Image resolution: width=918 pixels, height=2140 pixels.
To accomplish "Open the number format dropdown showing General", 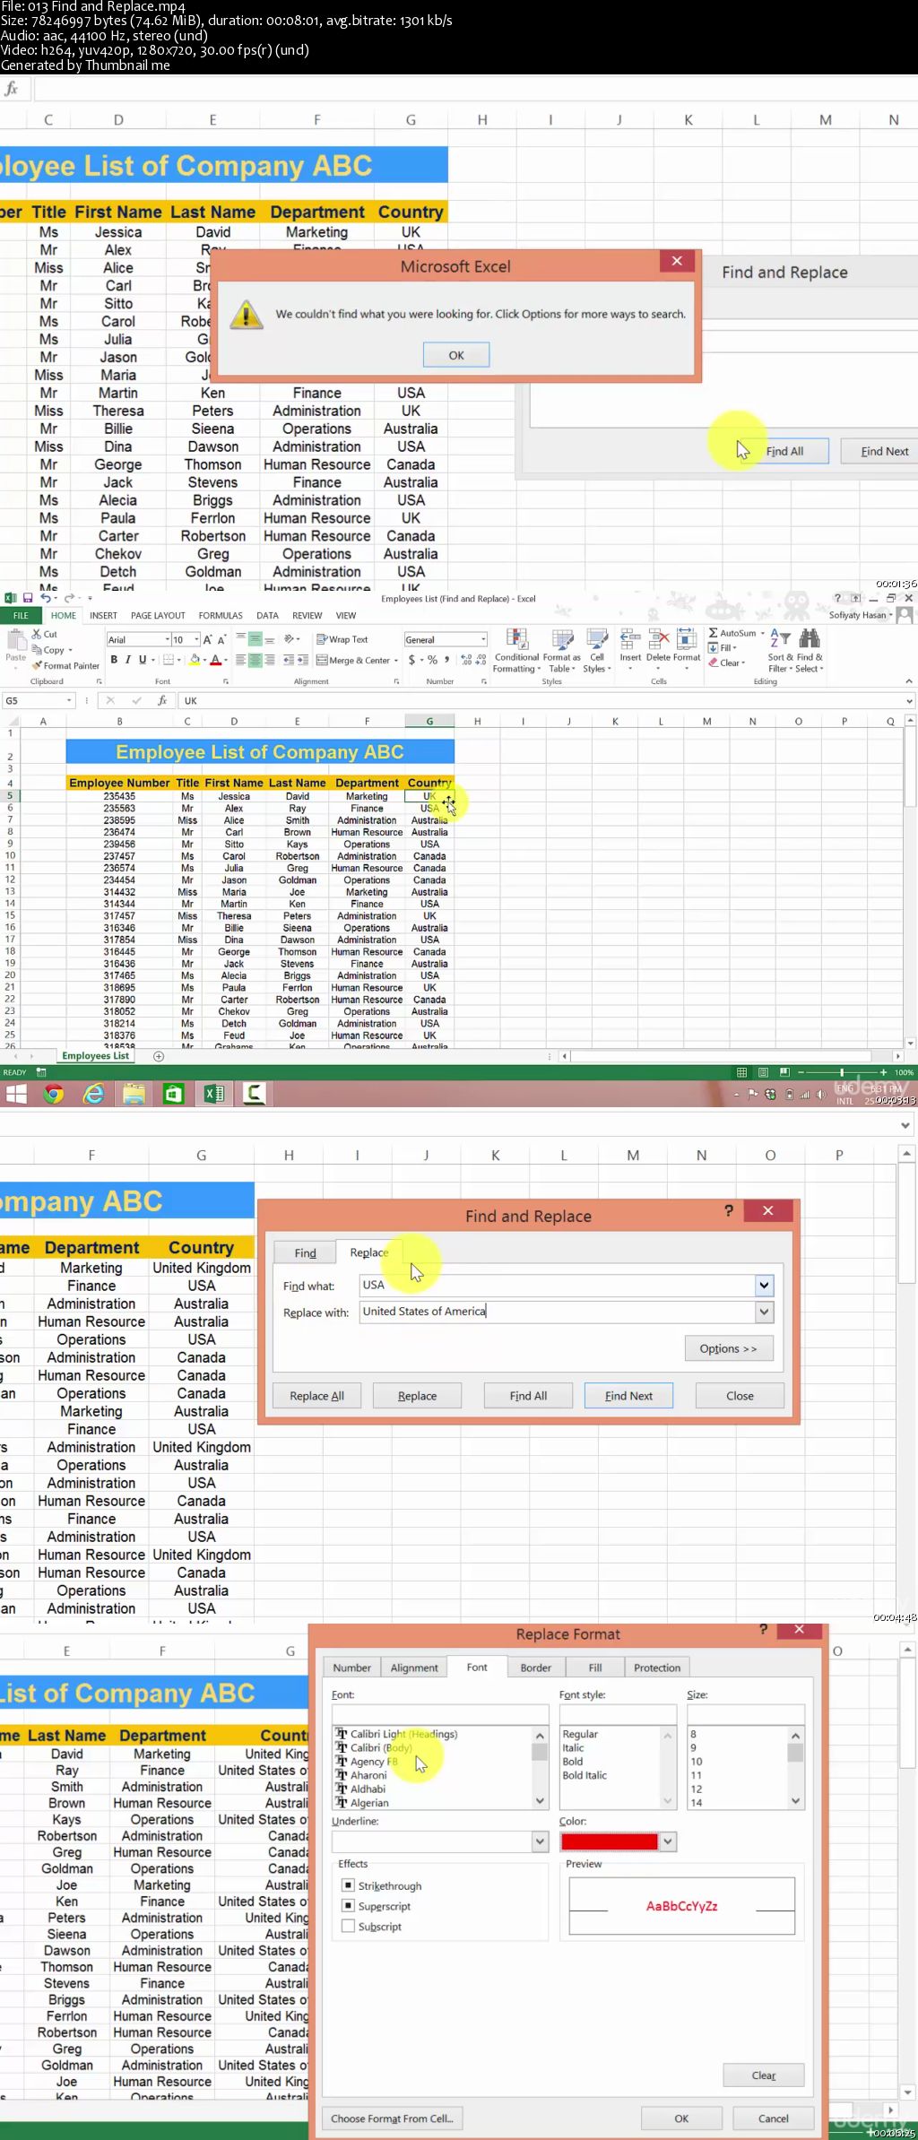I will [483, 639].
